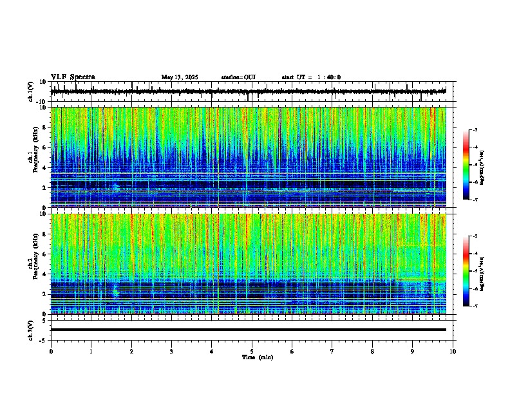Click the "7" tick on the Time axis

[332, 352]
